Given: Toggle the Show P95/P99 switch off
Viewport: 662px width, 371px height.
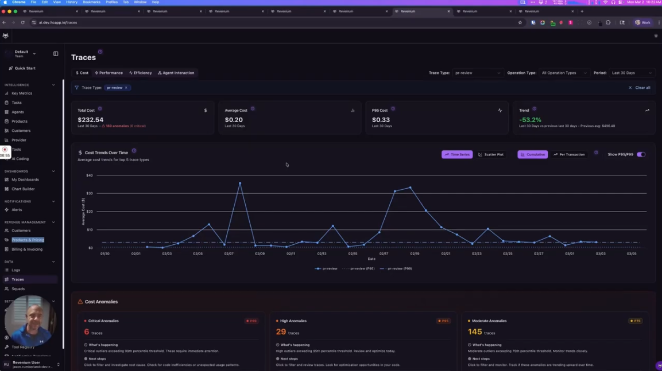Looking at the screenshot, I should pyautogui.click(x=641, y=154).
